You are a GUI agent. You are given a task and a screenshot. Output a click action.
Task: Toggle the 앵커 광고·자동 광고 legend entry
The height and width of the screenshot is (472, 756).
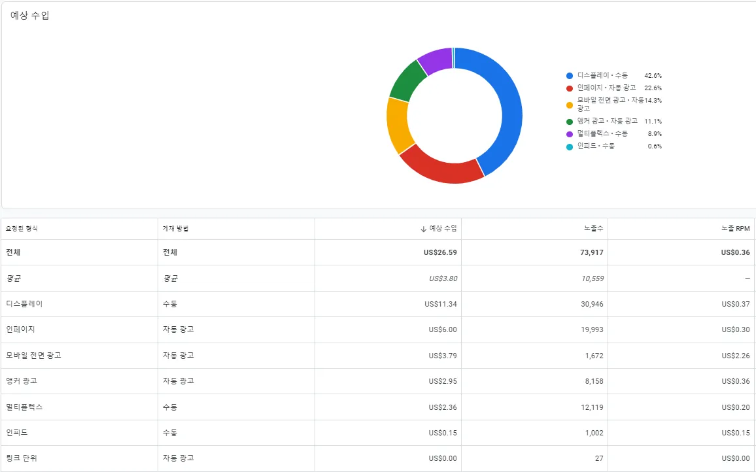[x=605, y=121]
